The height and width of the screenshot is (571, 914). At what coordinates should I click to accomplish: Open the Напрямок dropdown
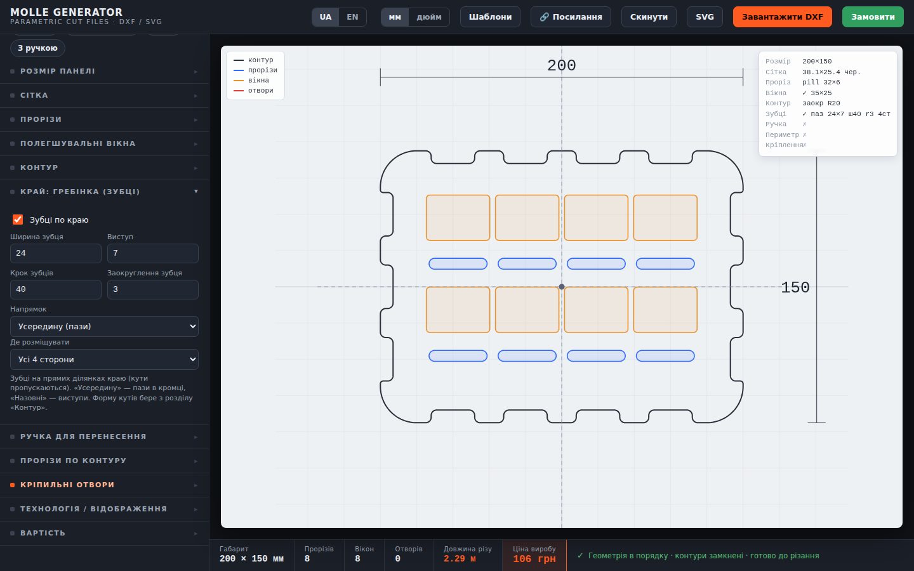pos(104,327)
